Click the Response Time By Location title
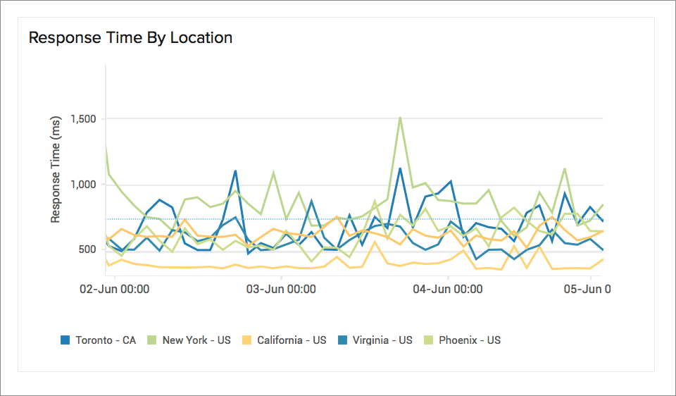The height and width of the screenshot is (396, 676). [130, 37]
